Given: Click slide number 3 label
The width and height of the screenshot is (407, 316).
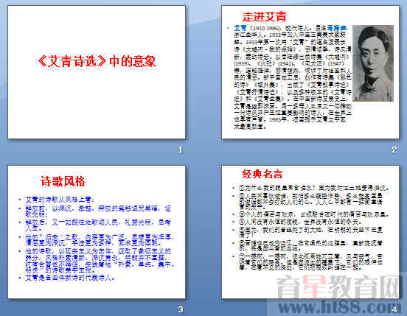Looking at the screenshot, I should 181,309.
